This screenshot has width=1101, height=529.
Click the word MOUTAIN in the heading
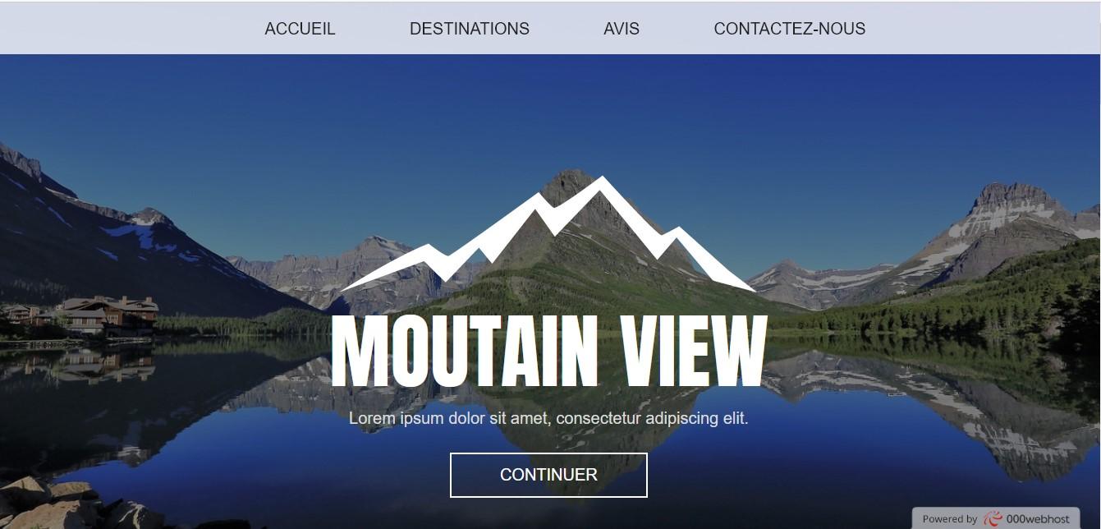(465, 352)
